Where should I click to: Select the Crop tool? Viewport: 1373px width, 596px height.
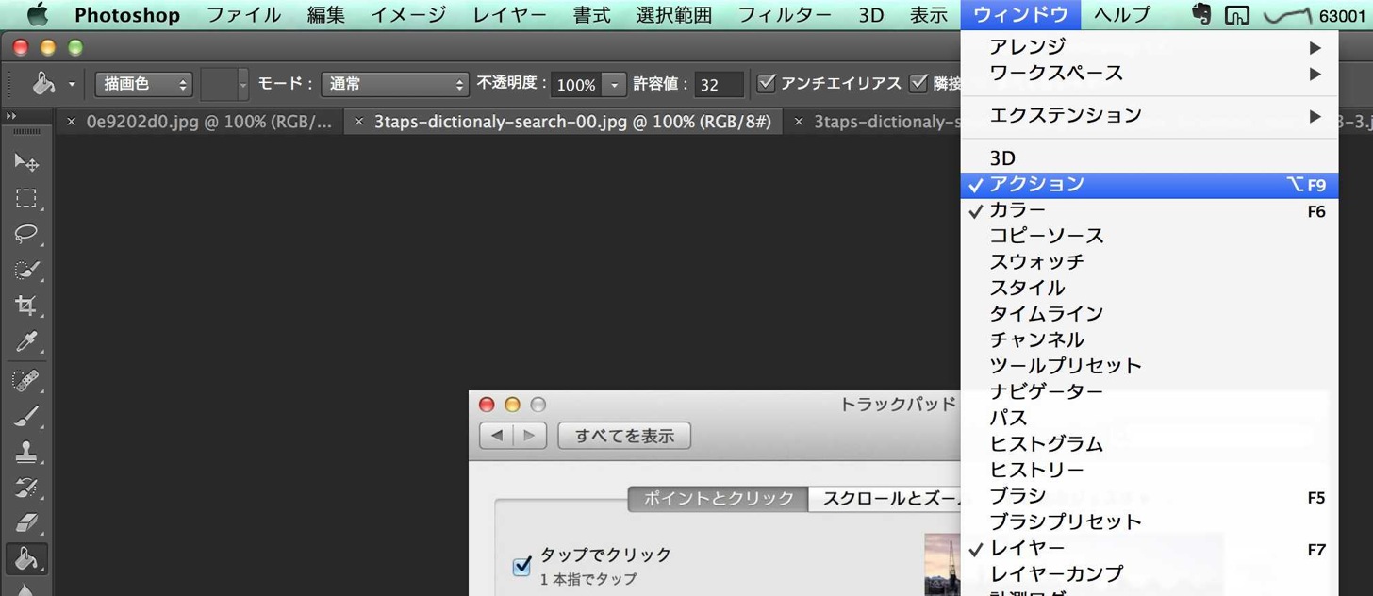point(26,306)
